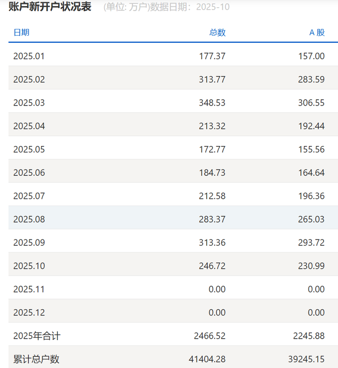Click the 2025.12 date cell
338x368 pixels.
(29, 313)
